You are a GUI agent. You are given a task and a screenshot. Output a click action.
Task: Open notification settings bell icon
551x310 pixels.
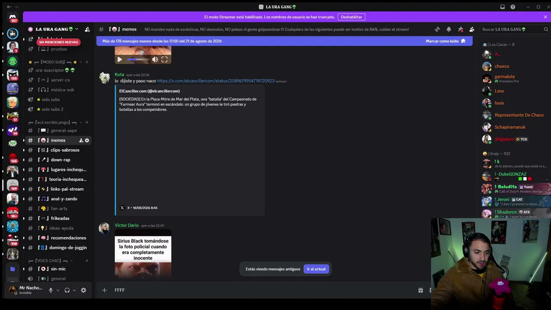449,29
